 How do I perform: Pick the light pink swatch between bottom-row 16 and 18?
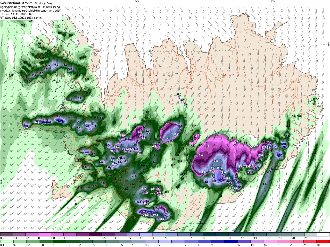pos(270,242)
